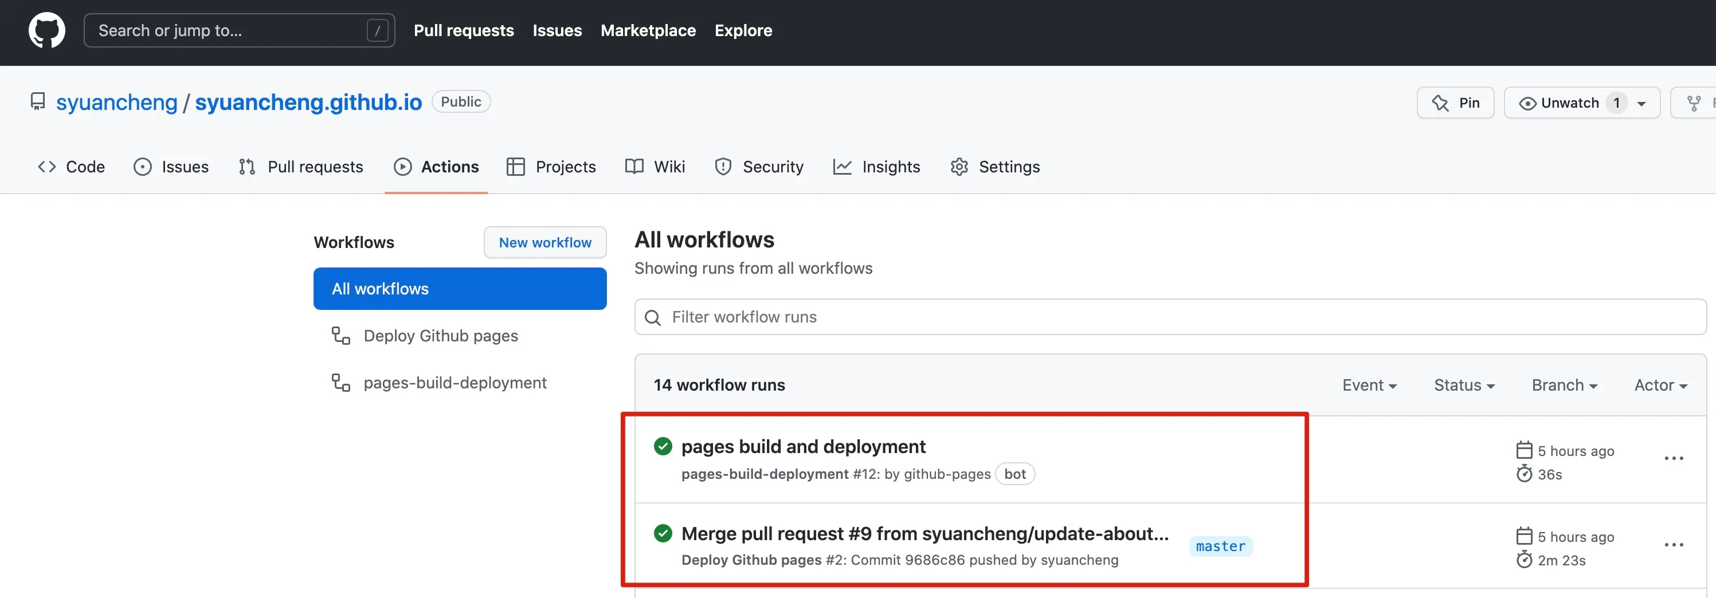Click the stopwatch icon next to 2m 23s
1716x598 pixels.
point(1524,560)
